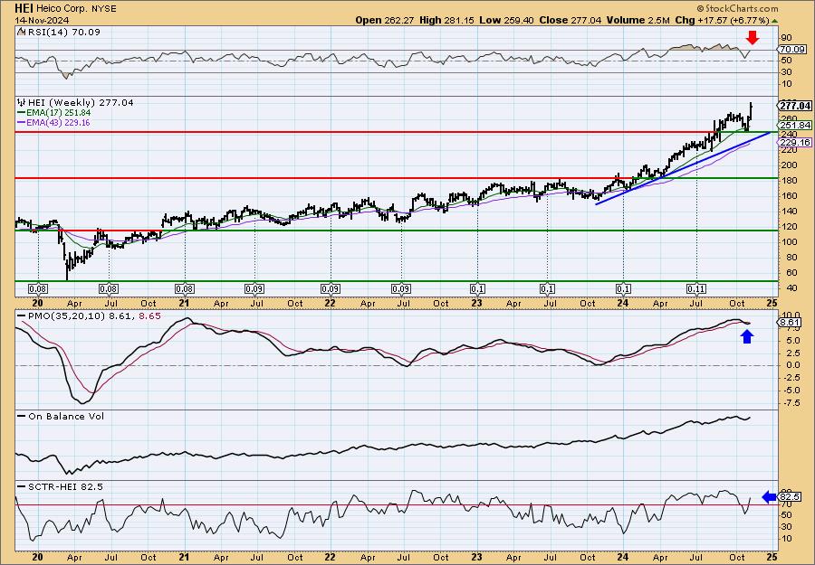Click the EMA(43) 229.16 legend entry
This screenshot has width=815, height=565.
click(58, 122)
